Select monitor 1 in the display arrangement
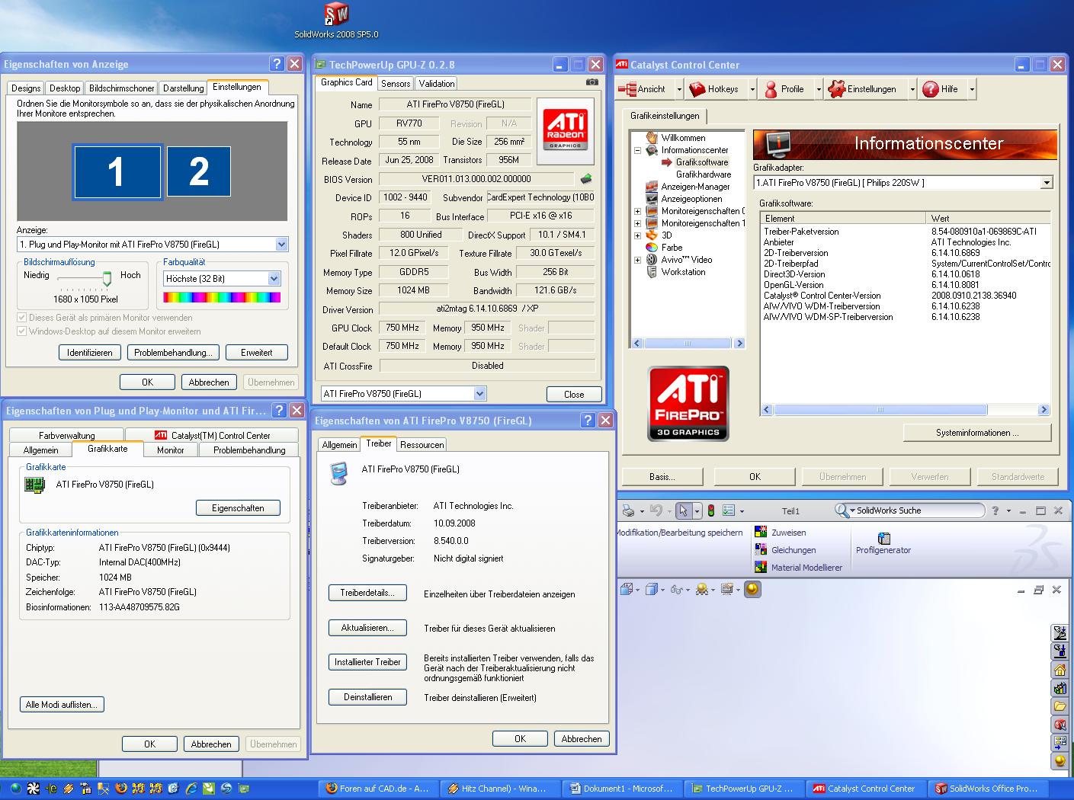Image resolution: width=1074 pixels, height=800 pixels. pos(117,171)
